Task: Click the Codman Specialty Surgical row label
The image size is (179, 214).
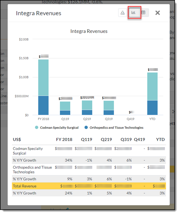Action: (28, 151)
